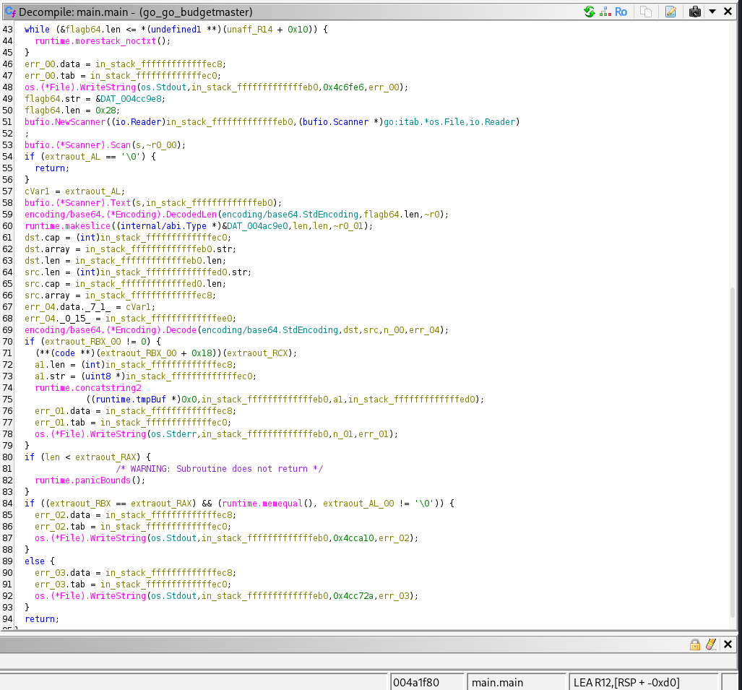Click the notepad with pencil toolbar icon
The width and height of the screenshot is (742, 690).
pyautogui.click(x=670, y=12)
